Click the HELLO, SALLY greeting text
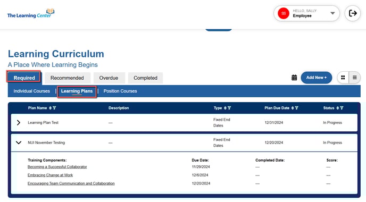 click(305, 11)
